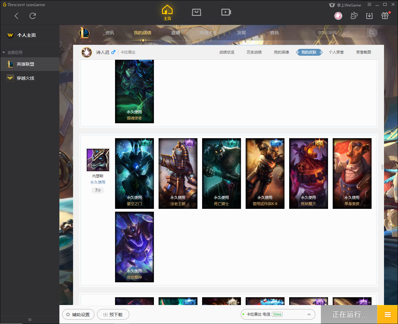Click the page scrollbar thumb
Viewport: 398px width, 324px height.
tap(382, 167)
